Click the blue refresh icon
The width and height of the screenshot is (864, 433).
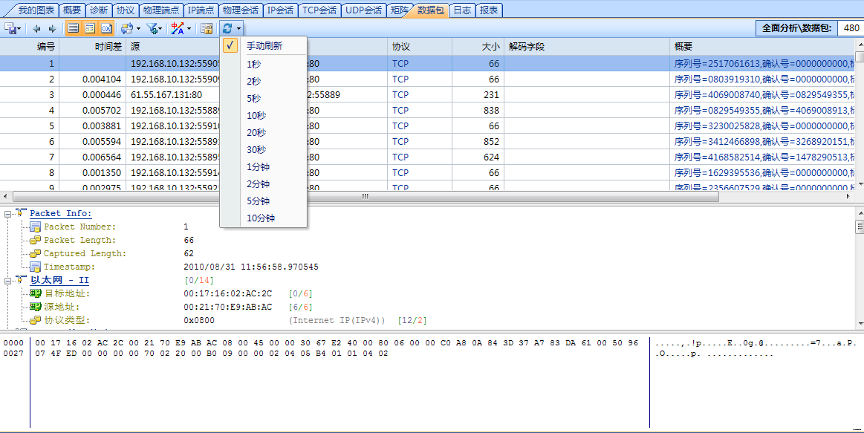tap(228, 27)
